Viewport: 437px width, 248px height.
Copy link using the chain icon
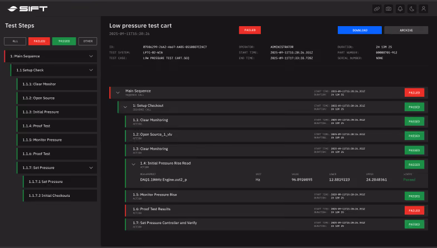coord(377,9)
